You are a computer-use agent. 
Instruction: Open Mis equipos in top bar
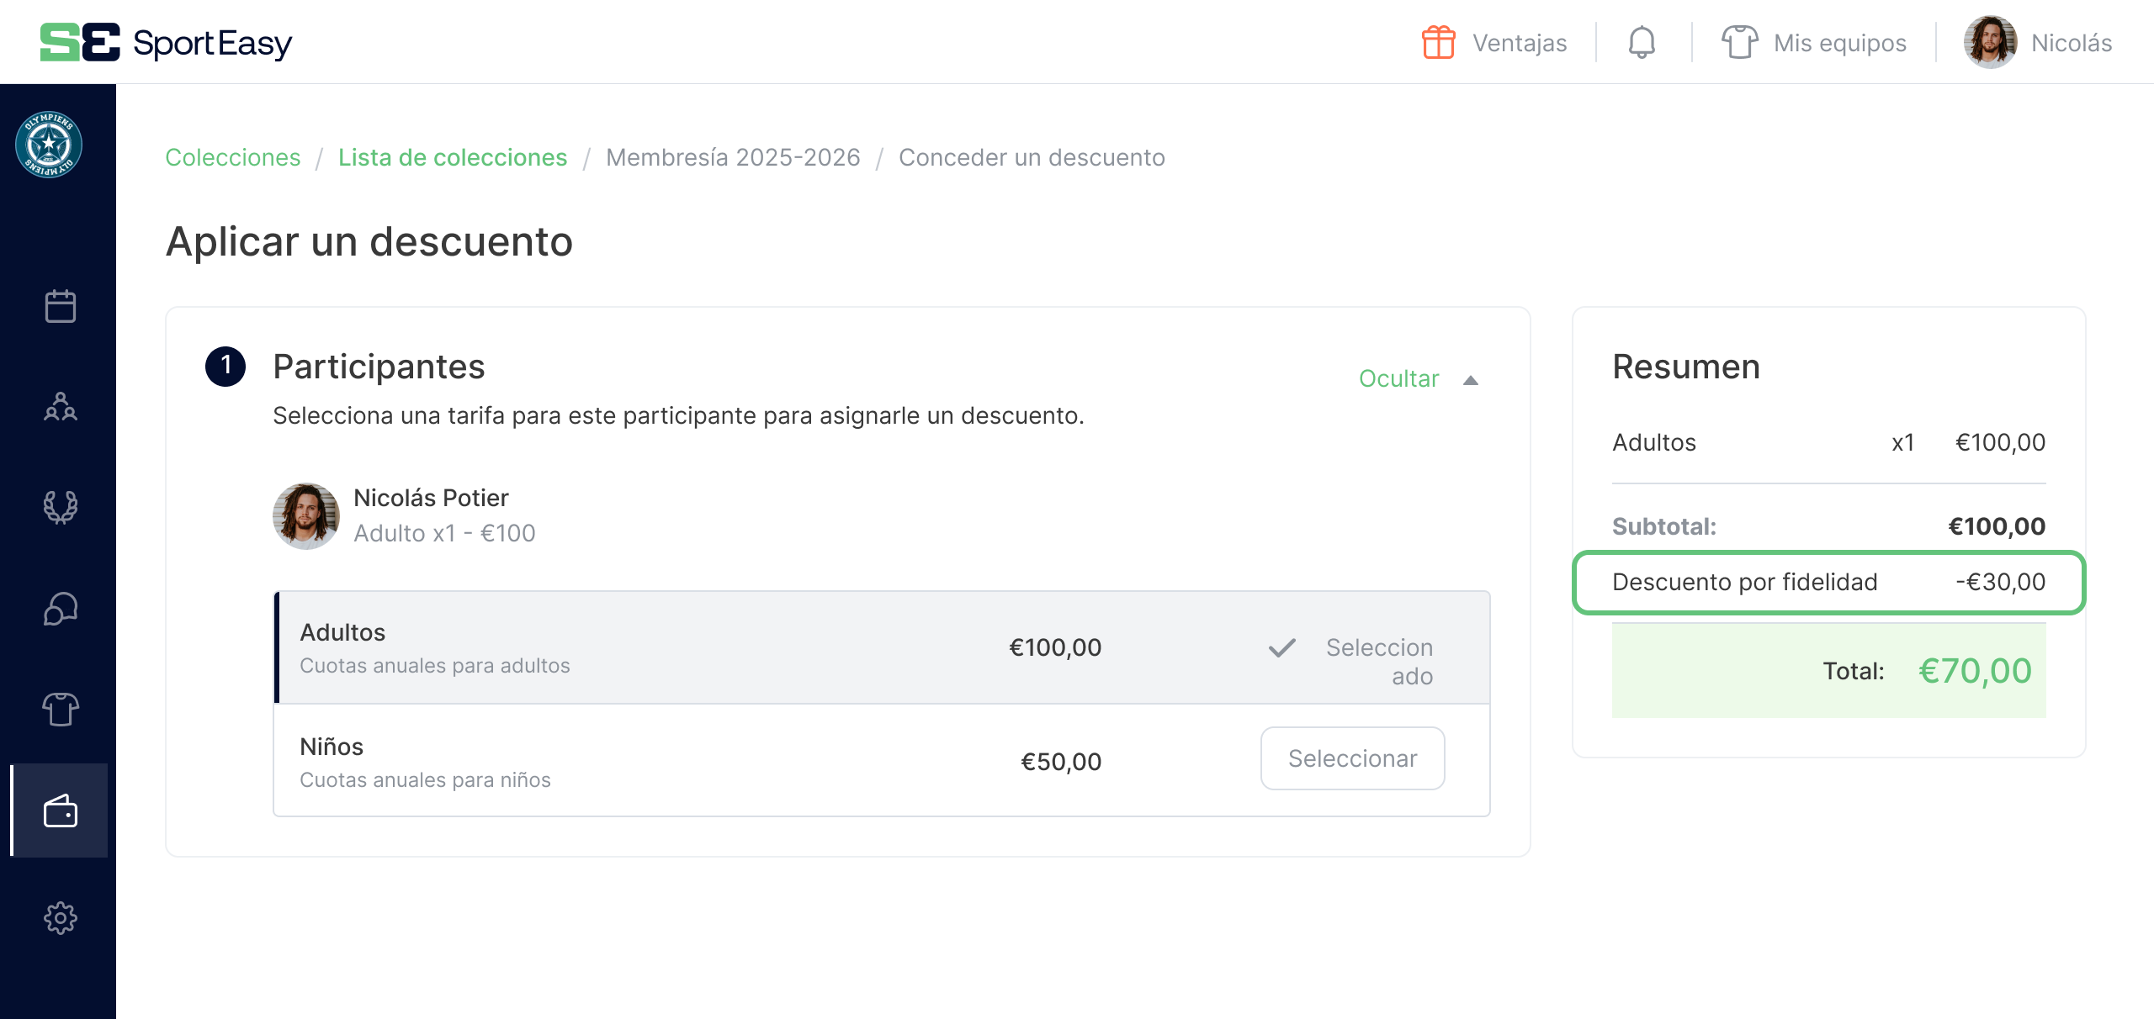click(1814, 42)
